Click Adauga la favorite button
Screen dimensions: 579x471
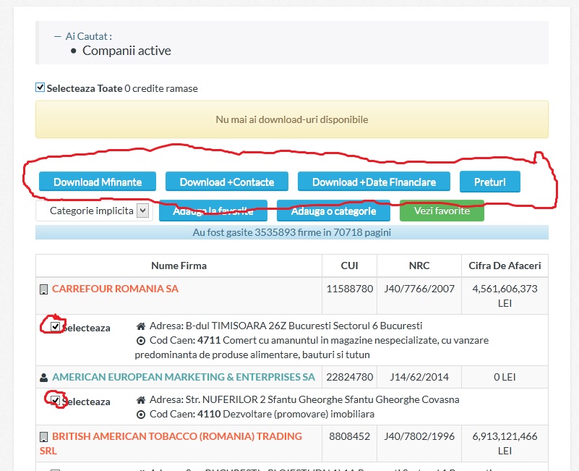point(213,211)
